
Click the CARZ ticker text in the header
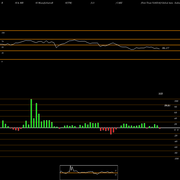pyautogui.click(x=120, y=3)
